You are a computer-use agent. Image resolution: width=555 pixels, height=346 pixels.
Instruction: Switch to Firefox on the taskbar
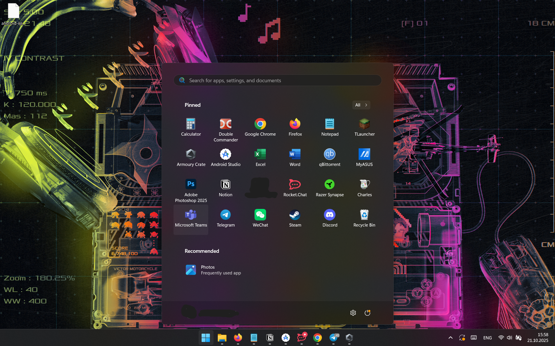coord(238,338)
